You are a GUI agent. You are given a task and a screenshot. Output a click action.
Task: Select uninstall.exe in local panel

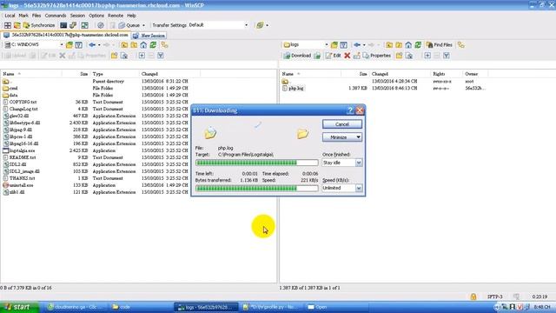21,185
